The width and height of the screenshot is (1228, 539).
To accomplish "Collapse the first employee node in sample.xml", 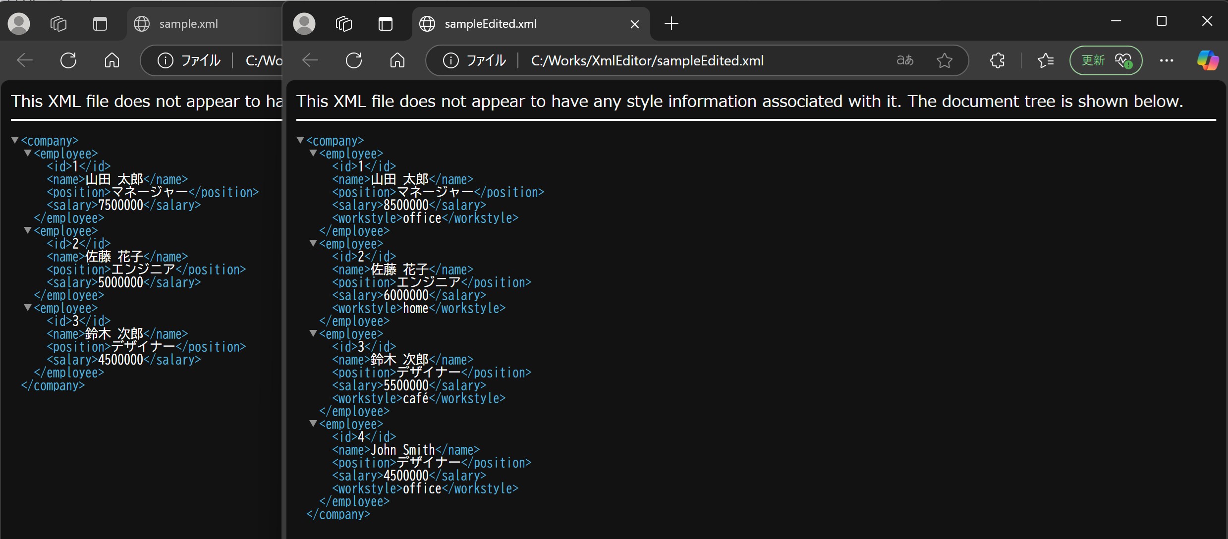I will click(x=28, y=153).
